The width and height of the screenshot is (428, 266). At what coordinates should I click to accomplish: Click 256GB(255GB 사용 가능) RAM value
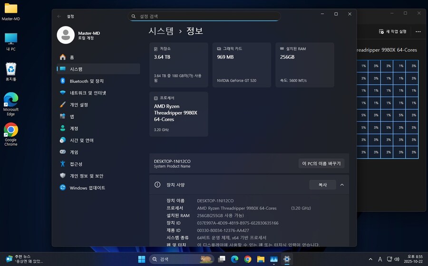click(x=220, y=215)
